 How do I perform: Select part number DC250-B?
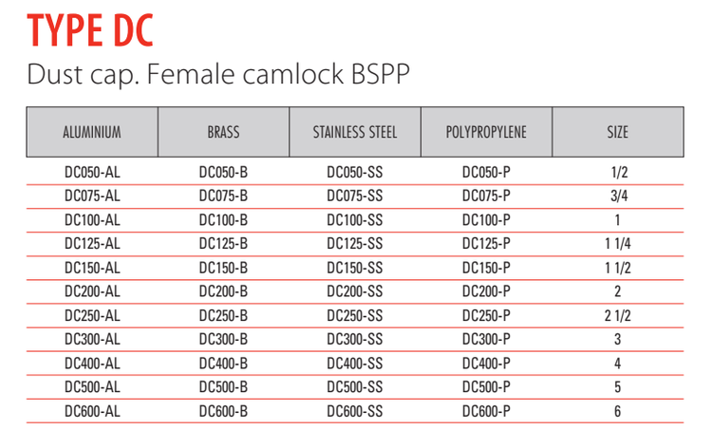223,315
